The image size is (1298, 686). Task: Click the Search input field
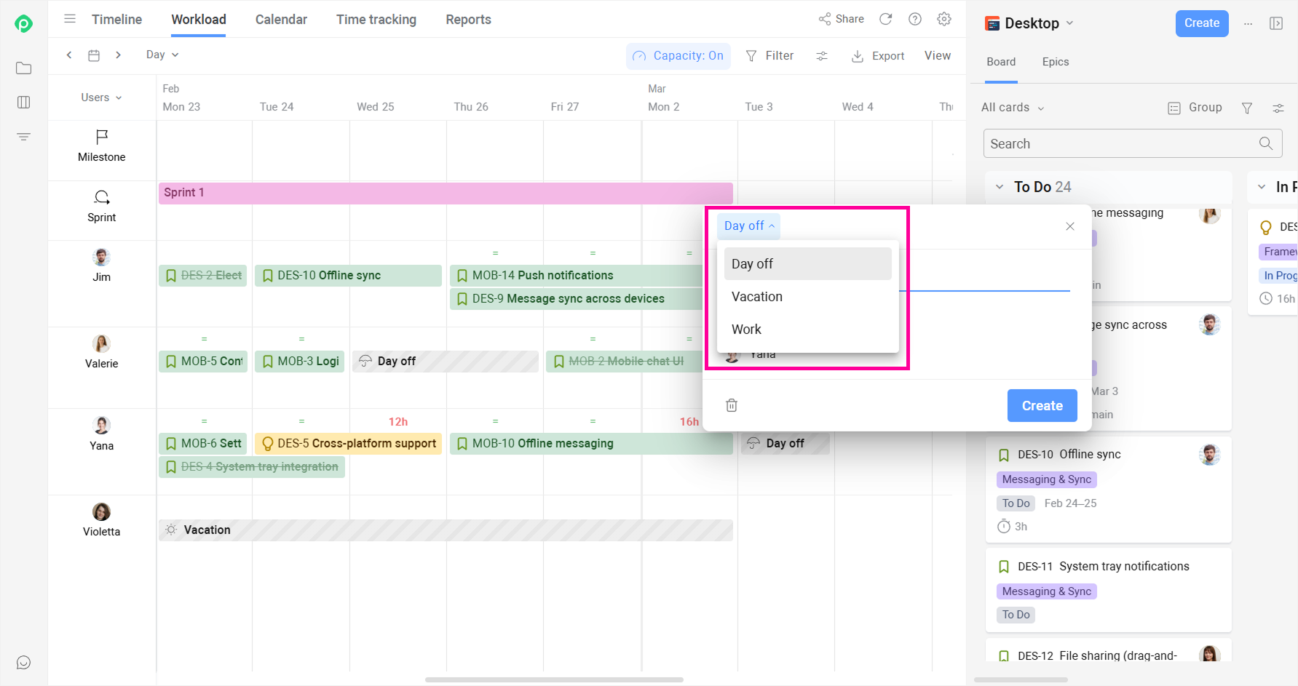pyautogui.click(x=1133, y=143)
